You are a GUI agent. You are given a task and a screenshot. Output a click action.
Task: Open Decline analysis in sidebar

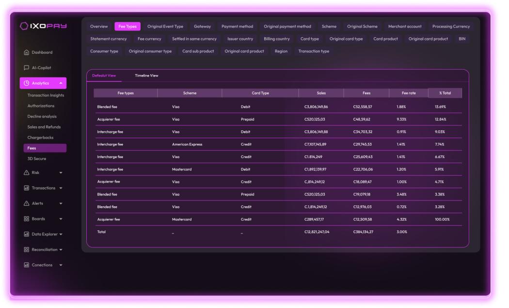coord(42,116)
